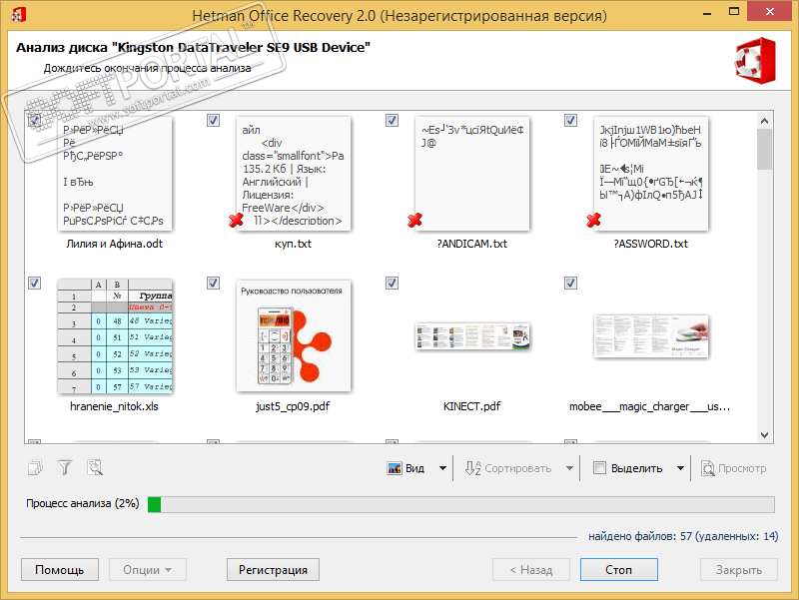The image size is (799, 600).
Task: Click the copy files icon in bottom toolbar
Action: [36, 467]
